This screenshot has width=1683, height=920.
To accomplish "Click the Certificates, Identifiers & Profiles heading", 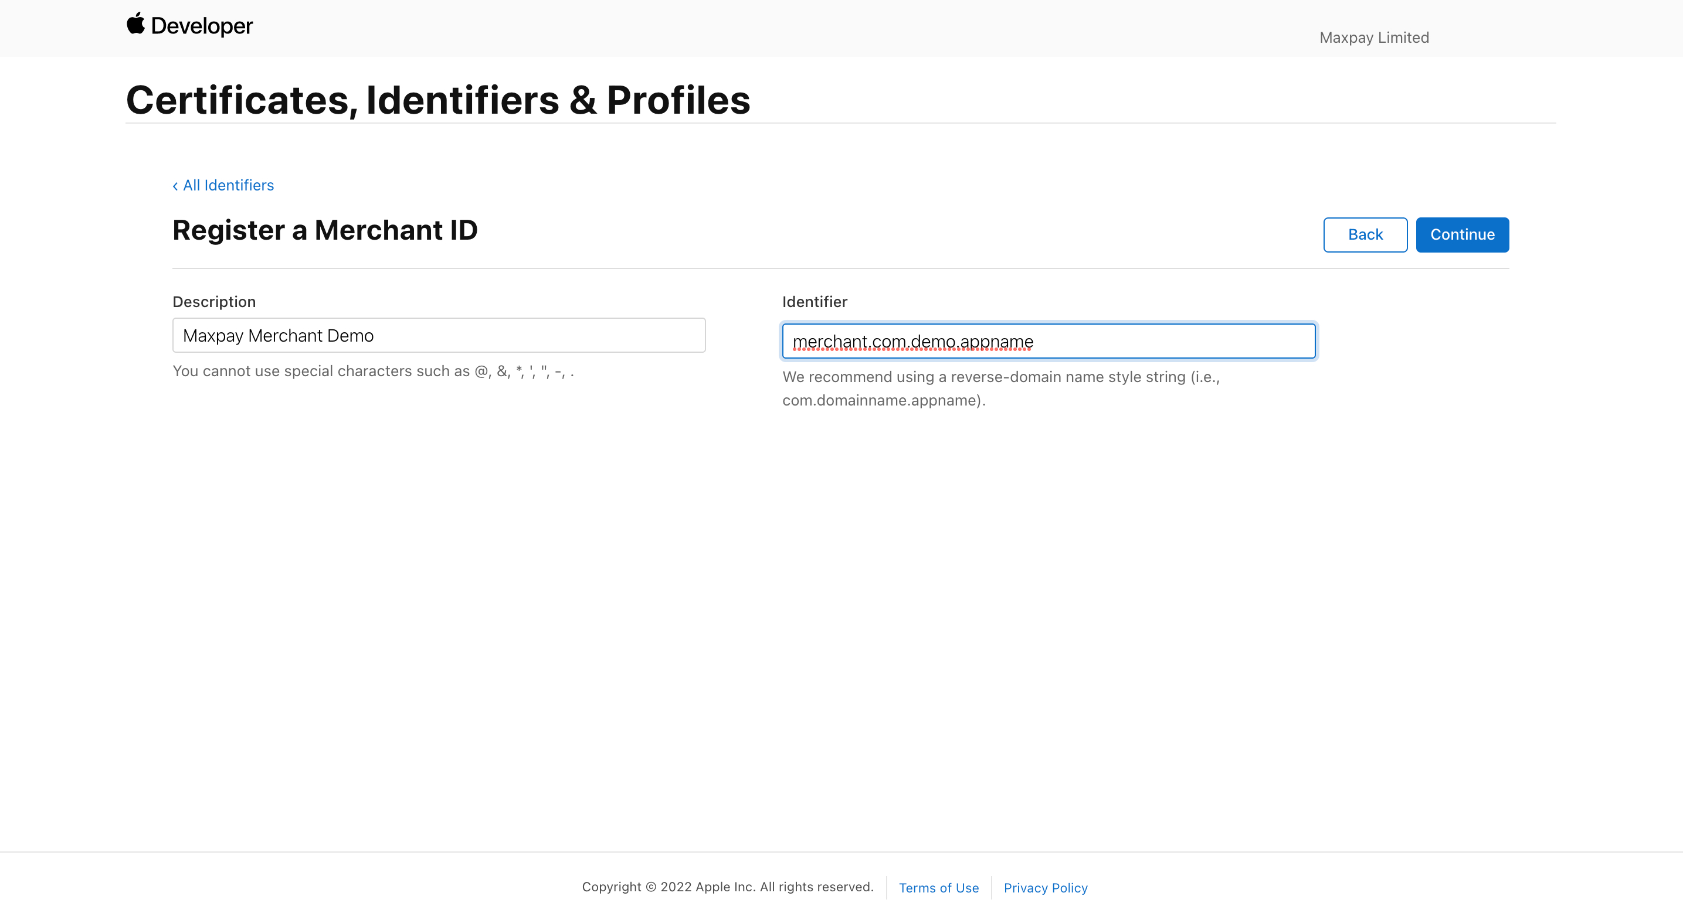I will pyautogui.click(x=437, y=101).
